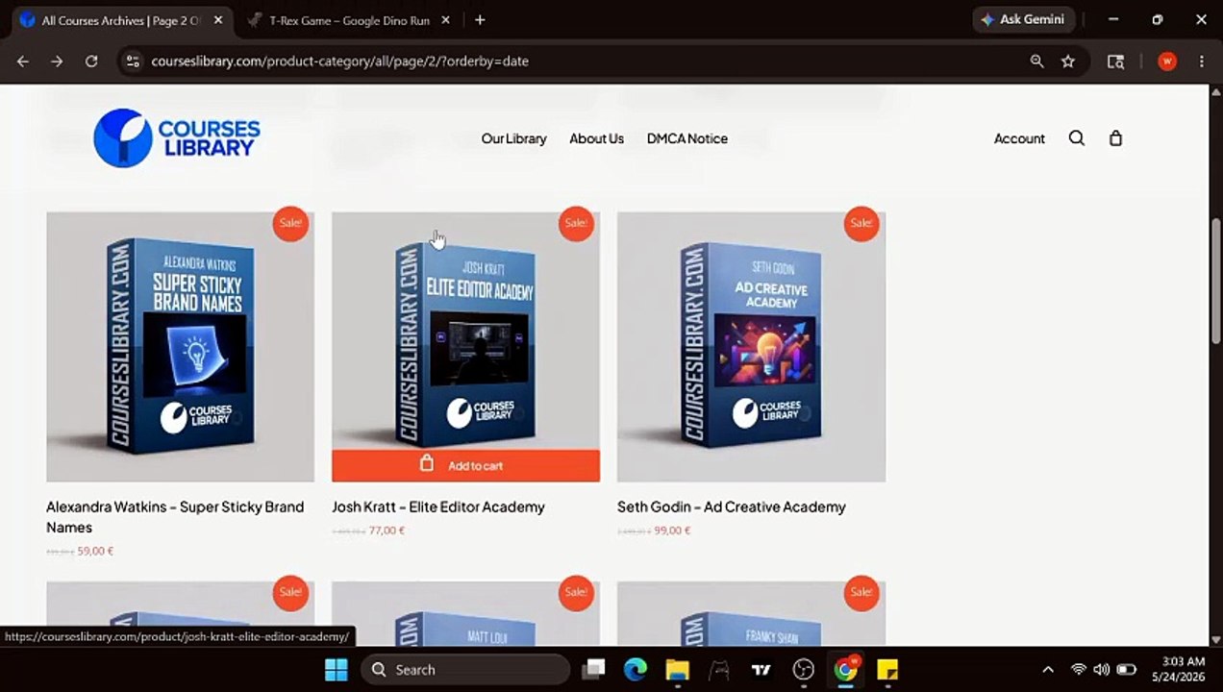This screenshot has height=692, width=1223.
Task: Add Elite Editor Academy to cart
Action: [465, 465]
